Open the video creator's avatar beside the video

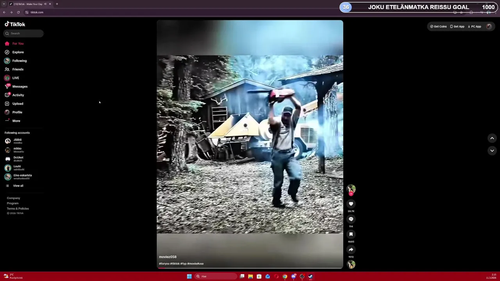351,189
